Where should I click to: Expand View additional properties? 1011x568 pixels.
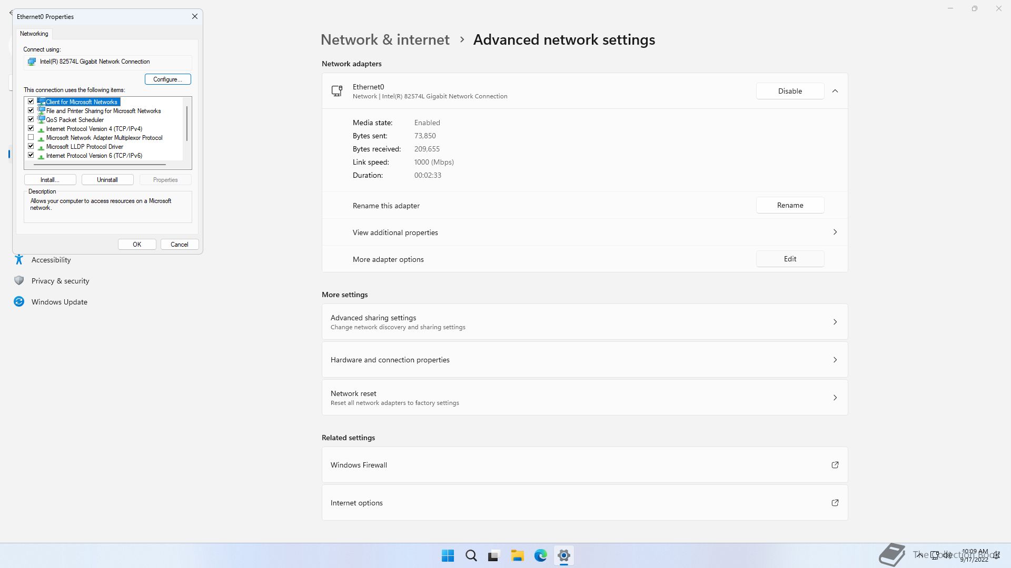[584, 232]
